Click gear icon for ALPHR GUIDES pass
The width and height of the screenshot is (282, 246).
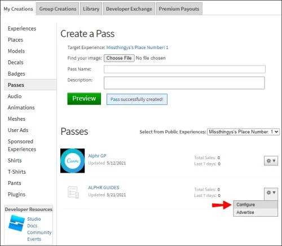[x=271, y=192]
